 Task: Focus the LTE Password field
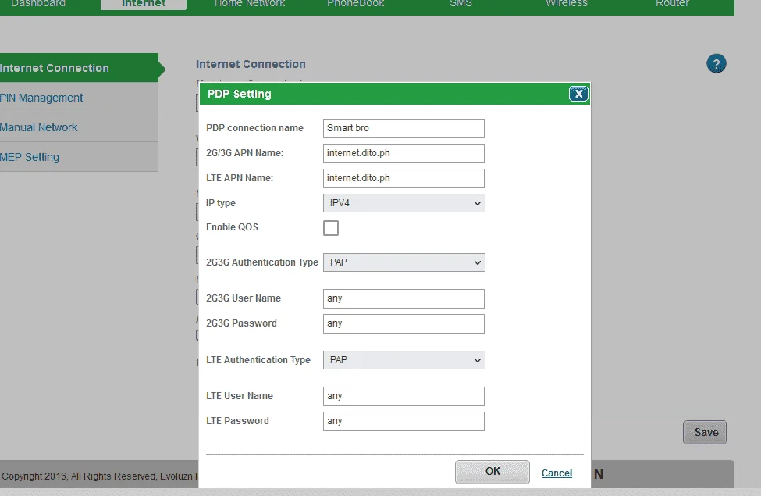click(x=404, y=421)
